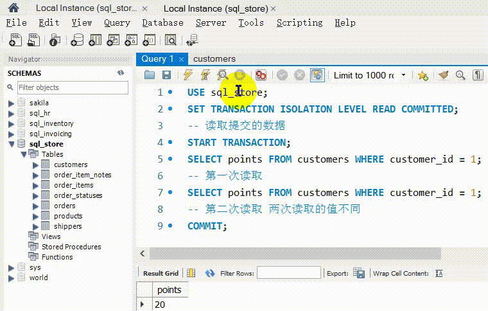Select the products table
488x311 pixels.
point(68,216)
